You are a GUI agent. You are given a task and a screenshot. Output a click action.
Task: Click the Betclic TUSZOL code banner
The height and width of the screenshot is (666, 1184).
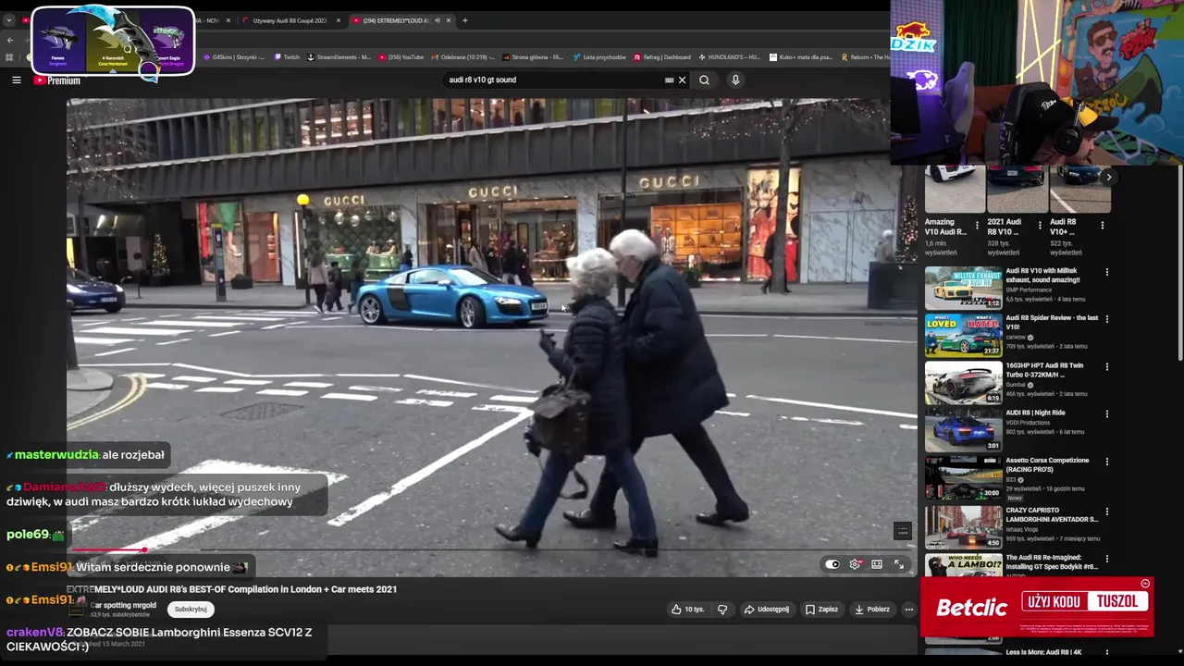1037,606
